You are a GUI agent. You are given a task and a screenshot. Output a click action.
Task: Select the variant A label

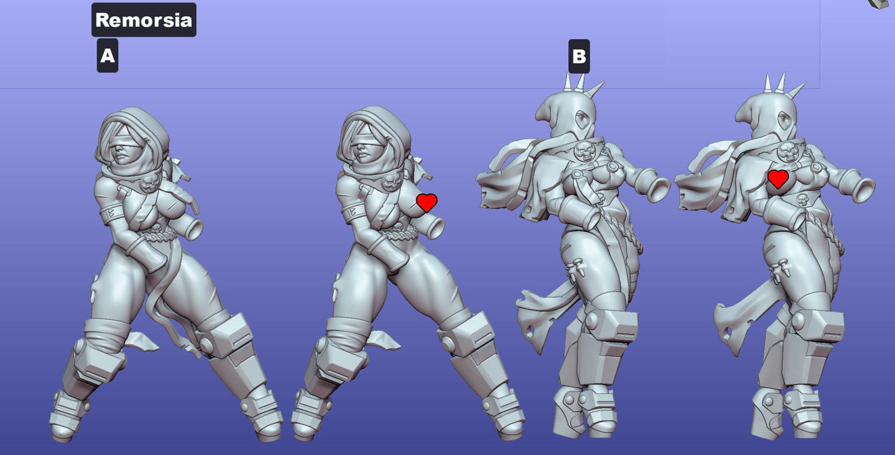[107, 56]
